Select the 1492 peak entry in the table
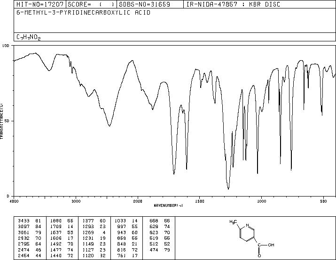The width and height of the screenshot is (336, 260). coord(62,244)
